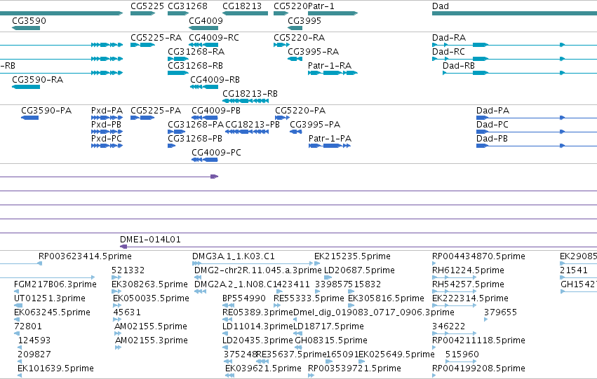Click EST RP004434870.5prime
The height and width of the screenshot is (379, 597).
coord(434,263)
